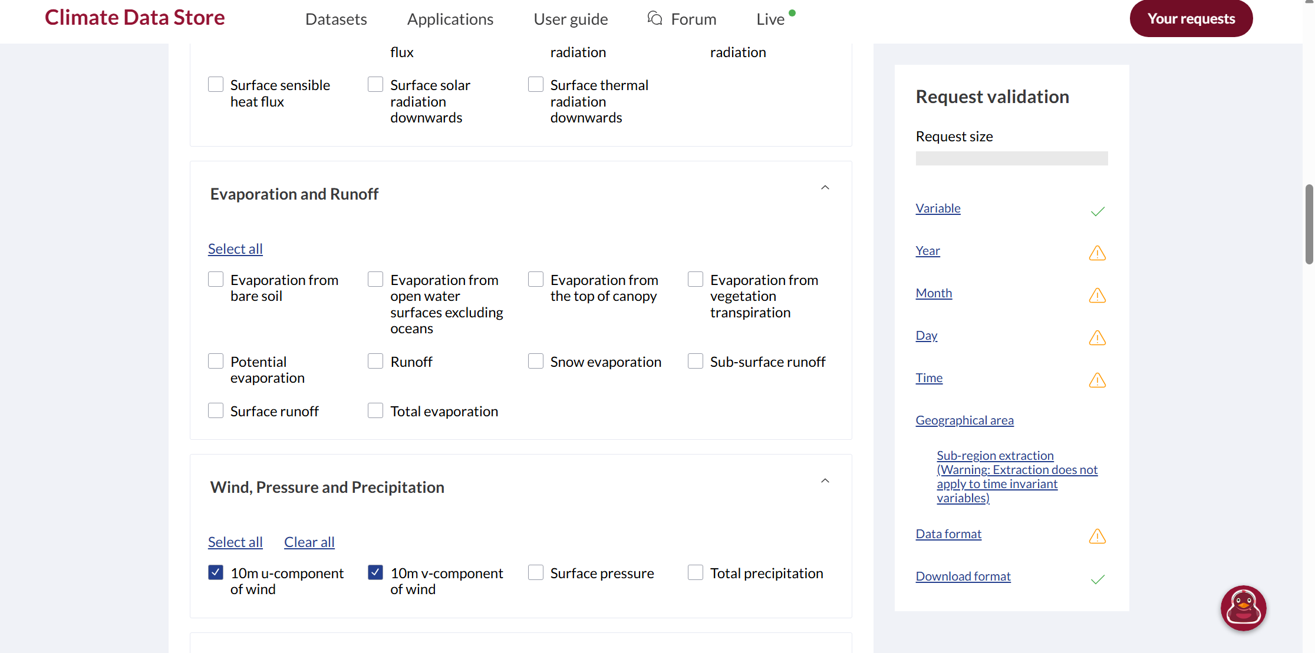Click the Variable green checkmark icon
Viewport: 1315px width, 653px height.
(x=1097, y=211)
